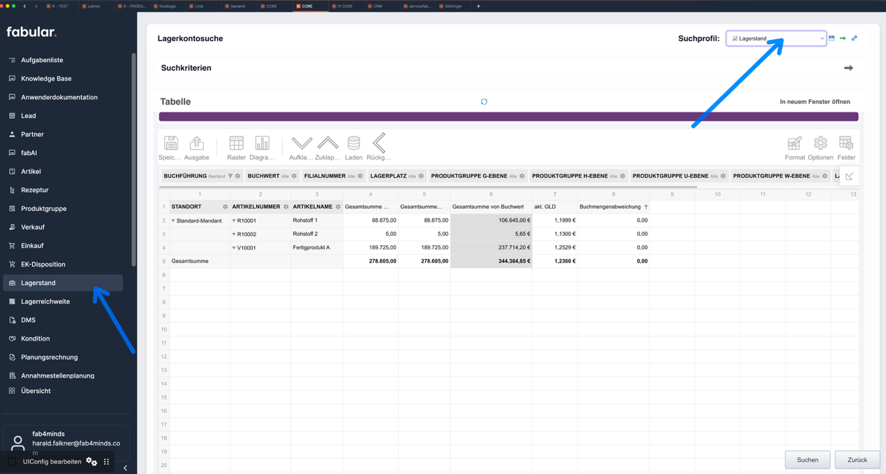Open pivot Optionen gear
This screenshot has height=474, width=886.
click(x=820, y=144)
